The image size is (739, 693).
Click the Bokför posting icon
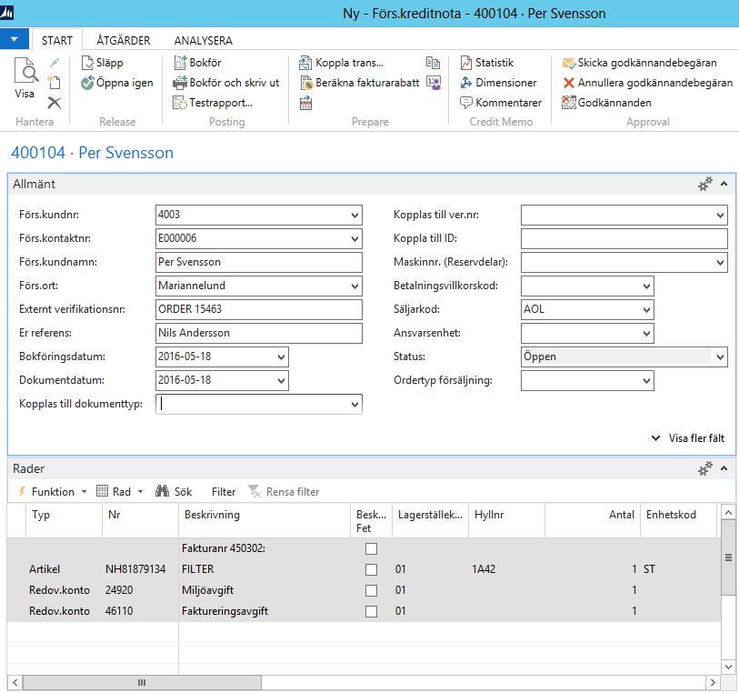(181, 63)
